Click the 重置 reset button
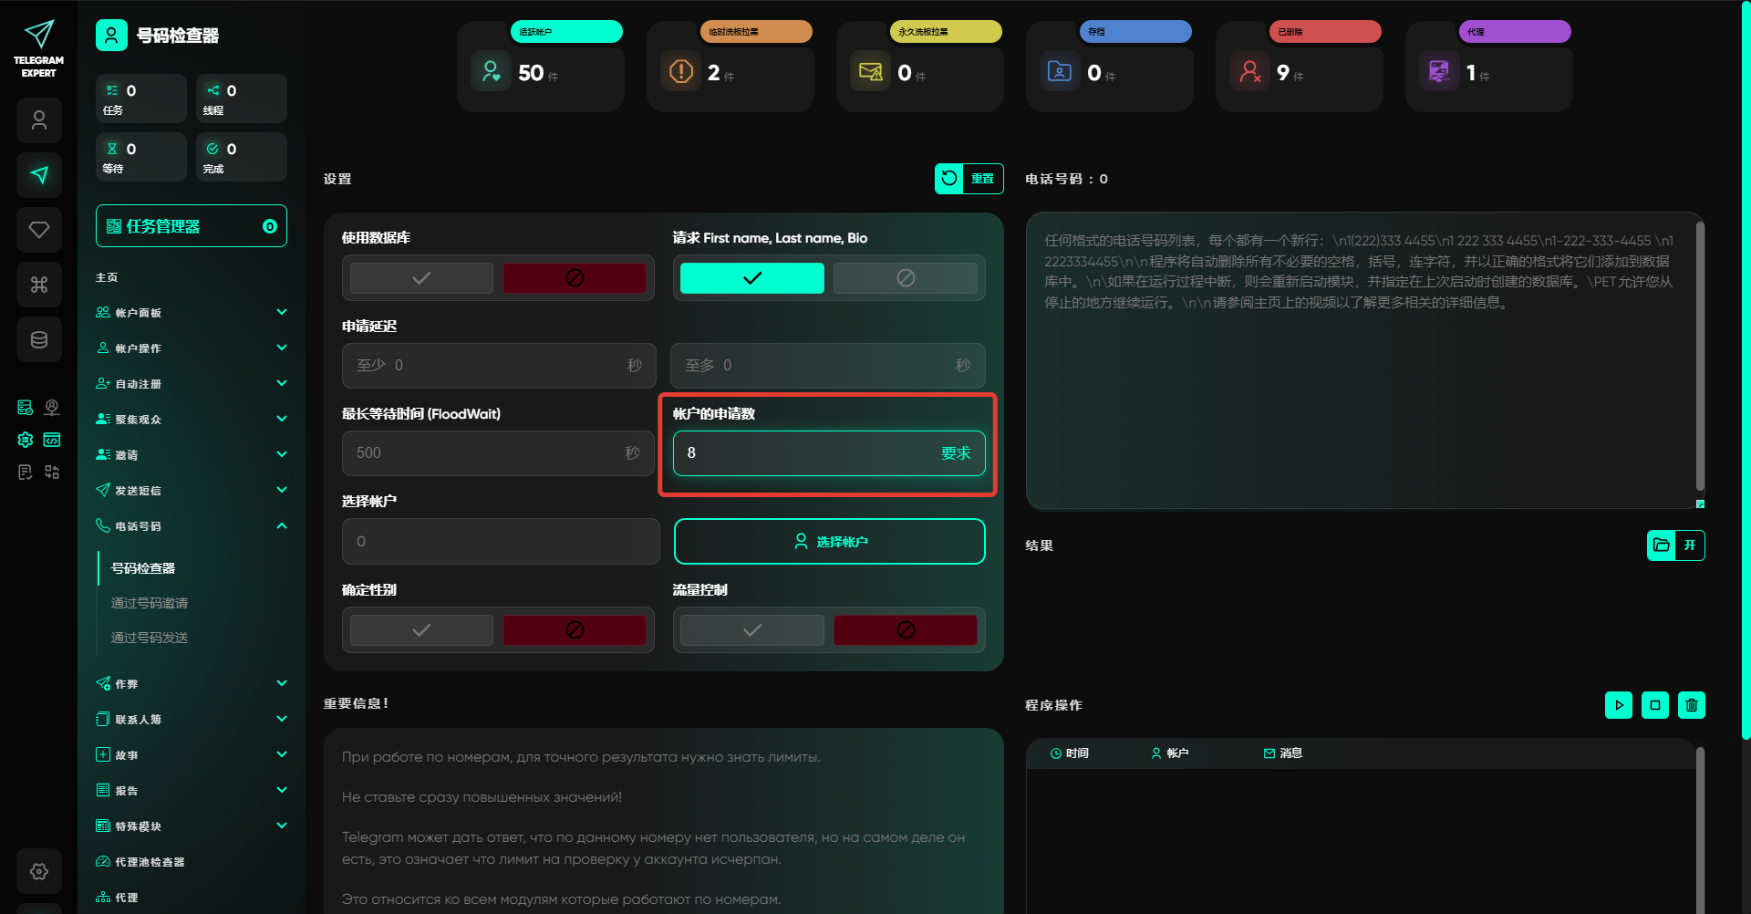Viewport: 1751px width, 914px height. [969, 179]
